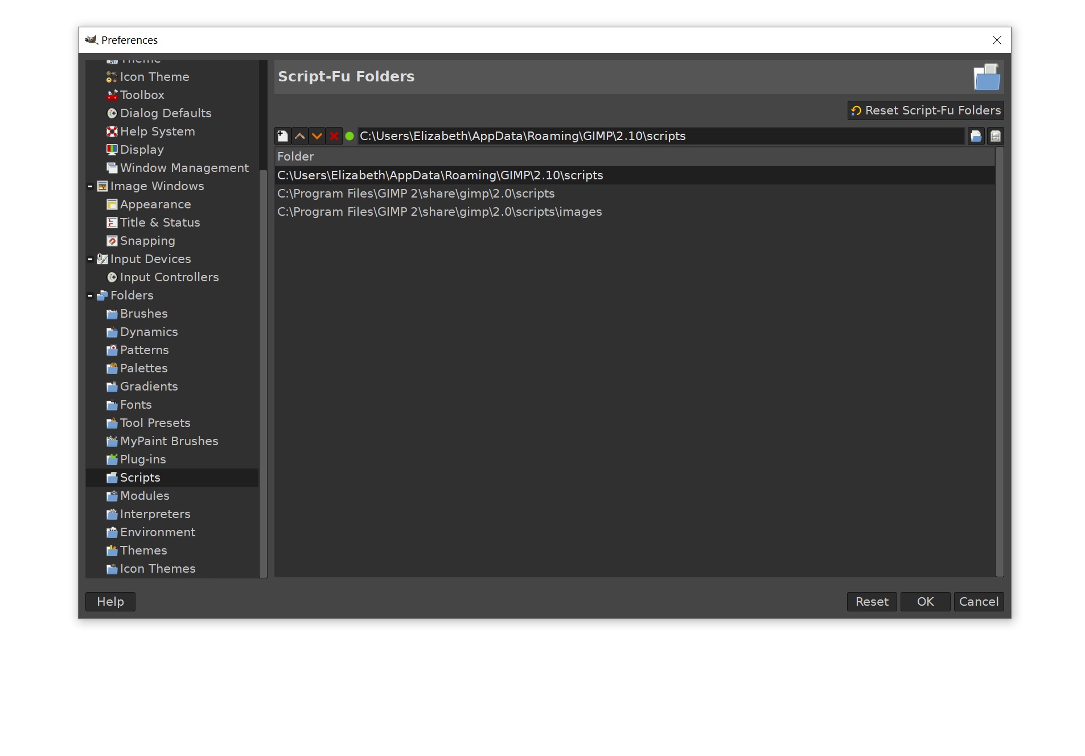Click the add new folder icon
The height and width of the screenshot is (756, 1085).
point(283,136)
